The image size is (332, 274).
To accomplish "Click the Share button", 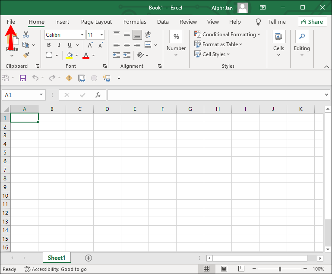I will click(312, 22).
